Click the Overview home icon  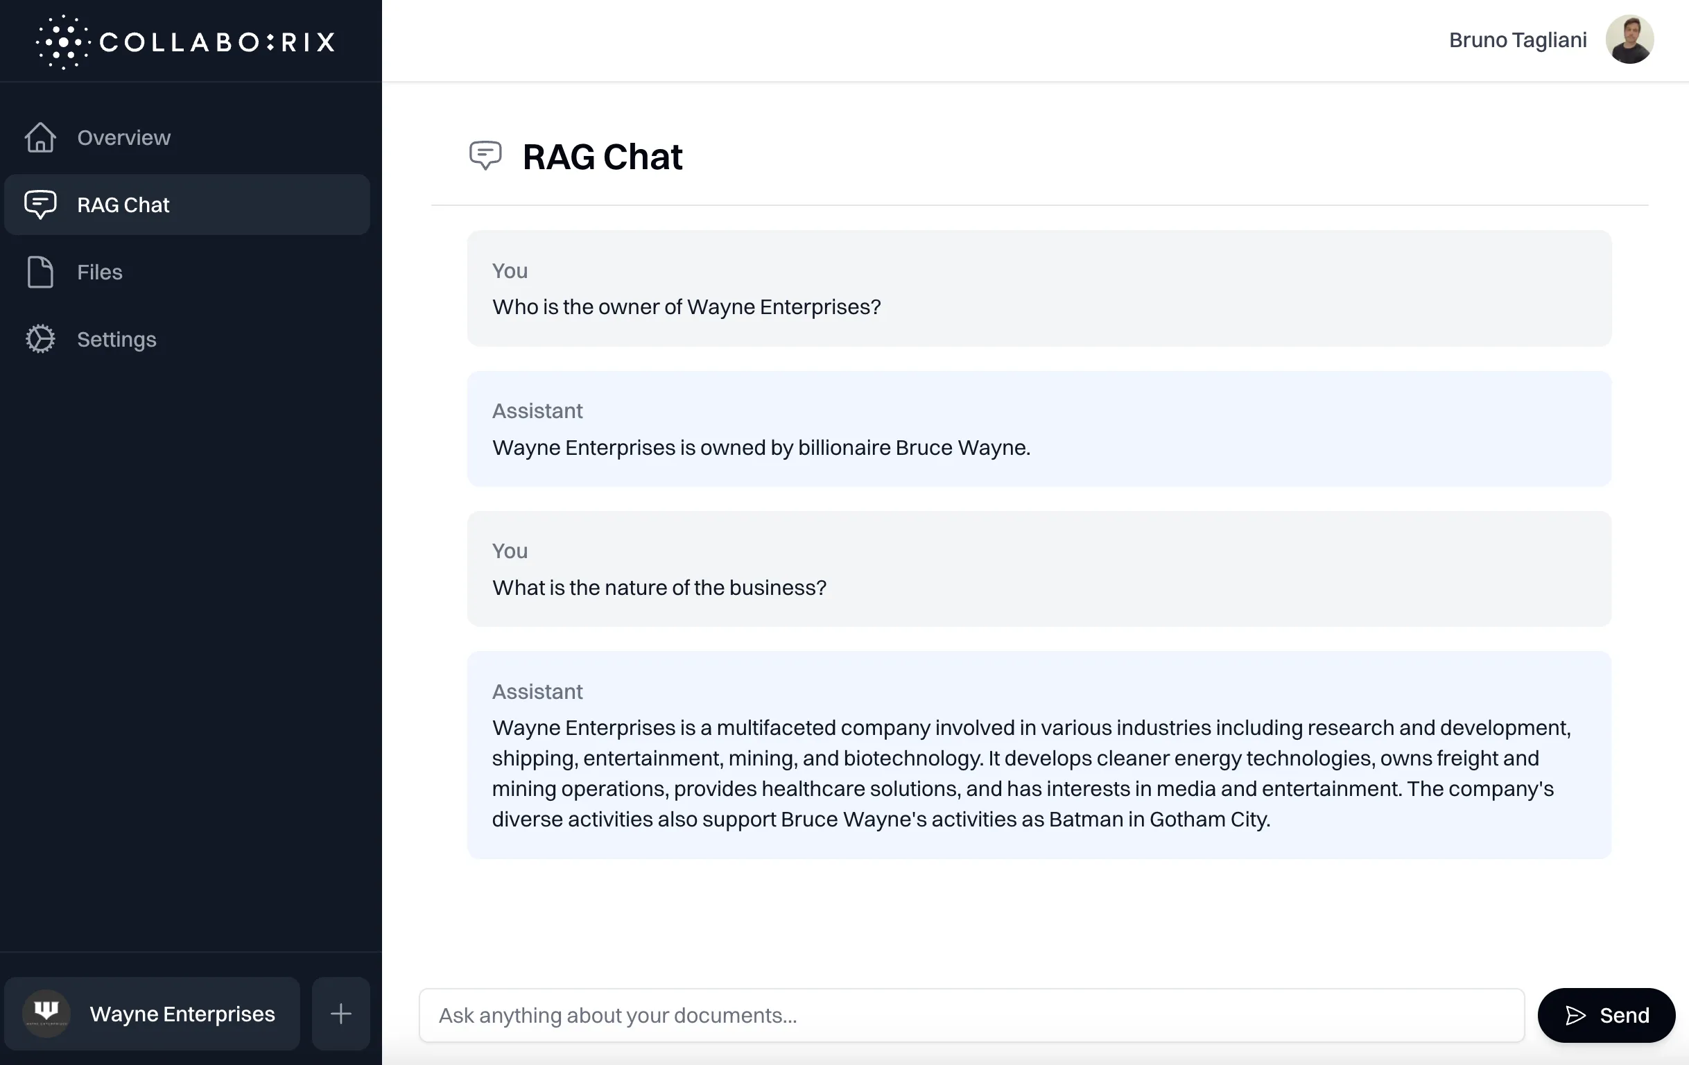coord(40,137)
